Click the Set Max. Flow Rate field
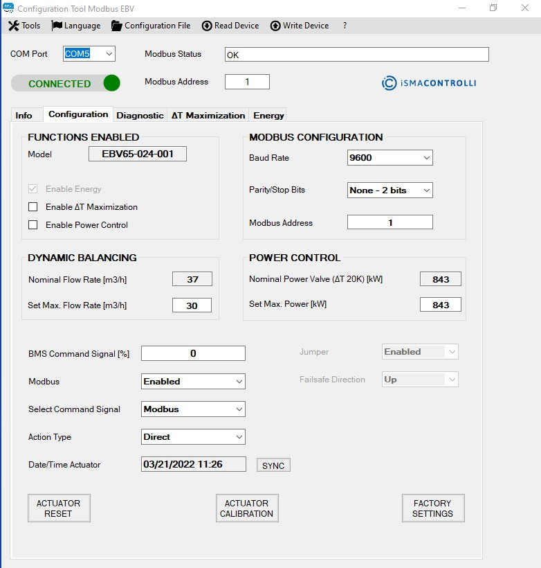 (192, 305)
